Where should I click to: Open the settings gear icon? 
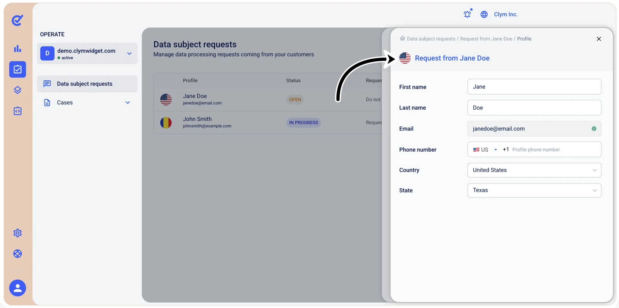pyautogui.click(x=17, y=233)
